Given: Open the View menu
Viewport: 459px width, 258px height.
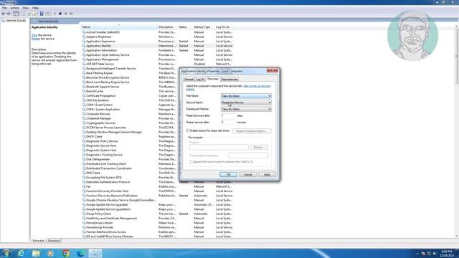Looking at the screenshot, I should point(26,8).
